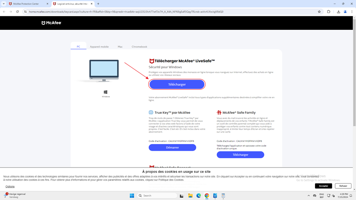Open the Chrome three-dot menu
This screenshot has height=200, width=356.
352,12
